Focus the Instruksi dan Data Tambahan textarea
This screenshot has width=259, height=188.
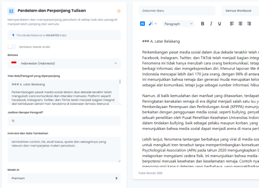click(x=64, y=149)
